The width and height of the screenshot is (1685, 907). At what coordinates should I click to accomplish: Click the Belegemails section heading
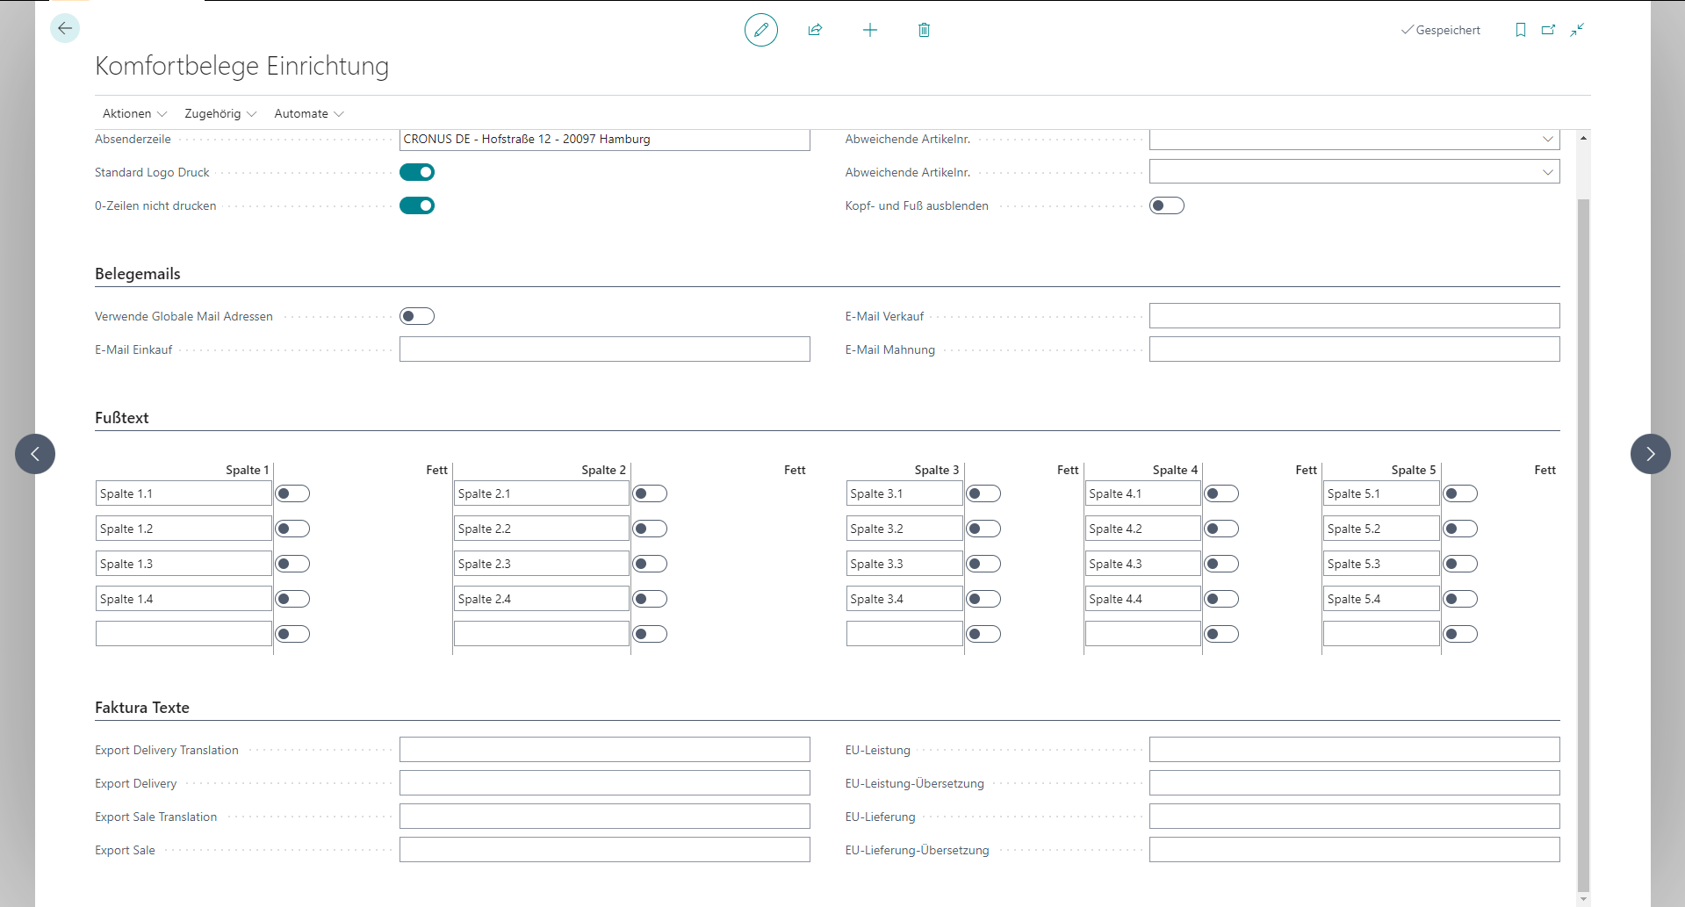tap(138, 274)
